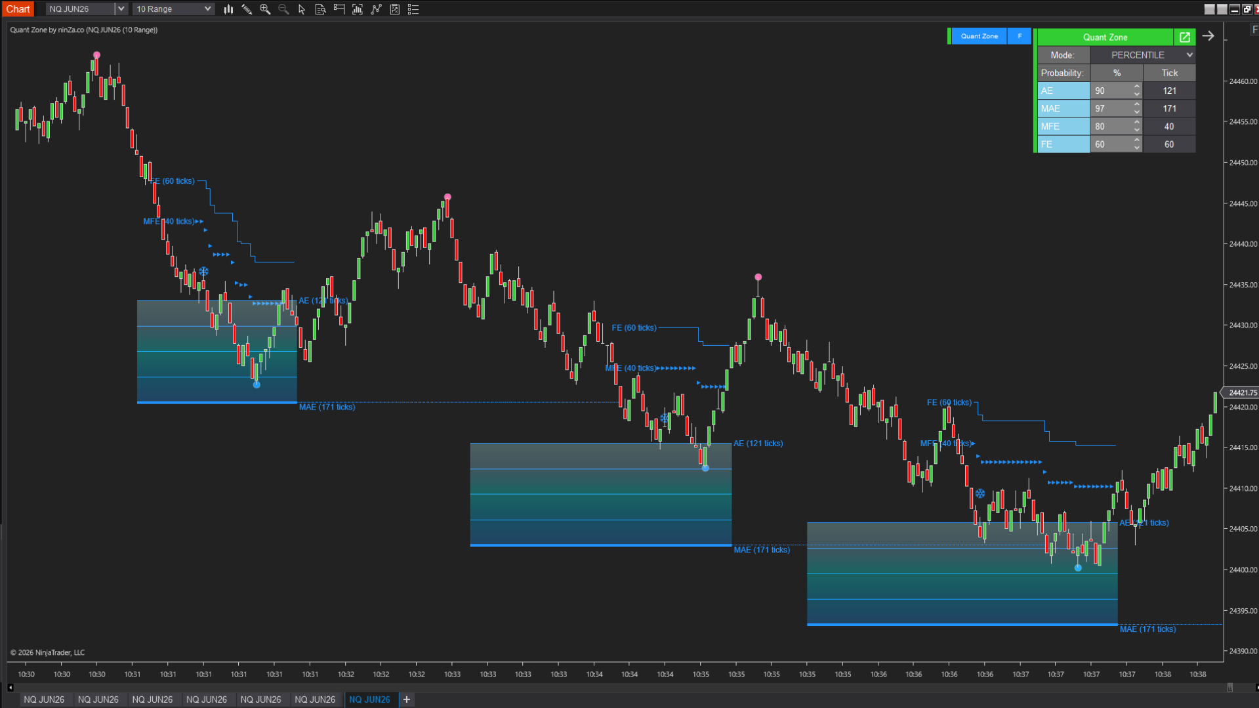The image size is (1259, 708).
Task: Click the right arrow beside Quant Zone panel
Action: click(x=1208, y=37)
